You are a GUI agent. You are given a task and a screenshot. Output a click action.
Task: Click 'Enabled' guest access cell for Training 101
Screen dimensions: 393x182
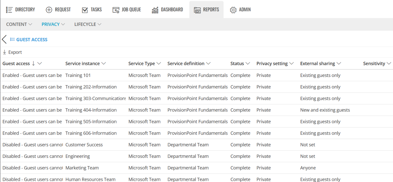tap(32, 75)
